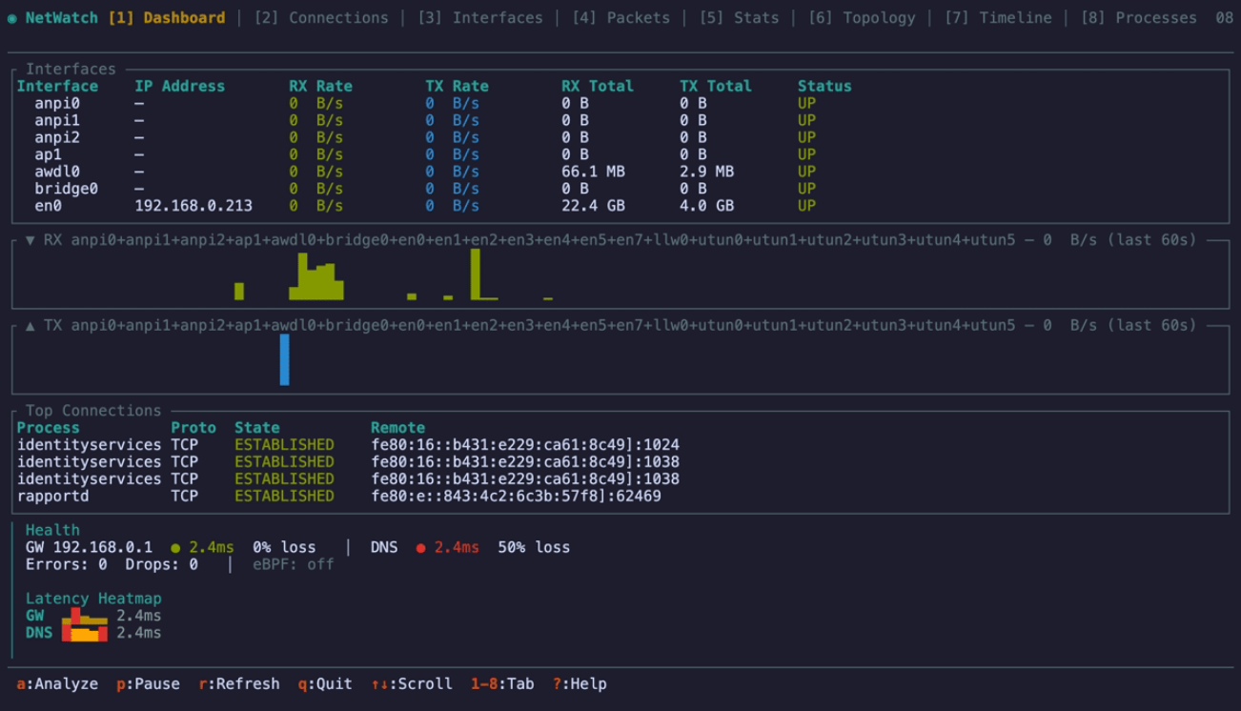This screenshot has width=1241, height=711.
Task: Click the a:Analyze shortcut
Action: tap(57, 684)
